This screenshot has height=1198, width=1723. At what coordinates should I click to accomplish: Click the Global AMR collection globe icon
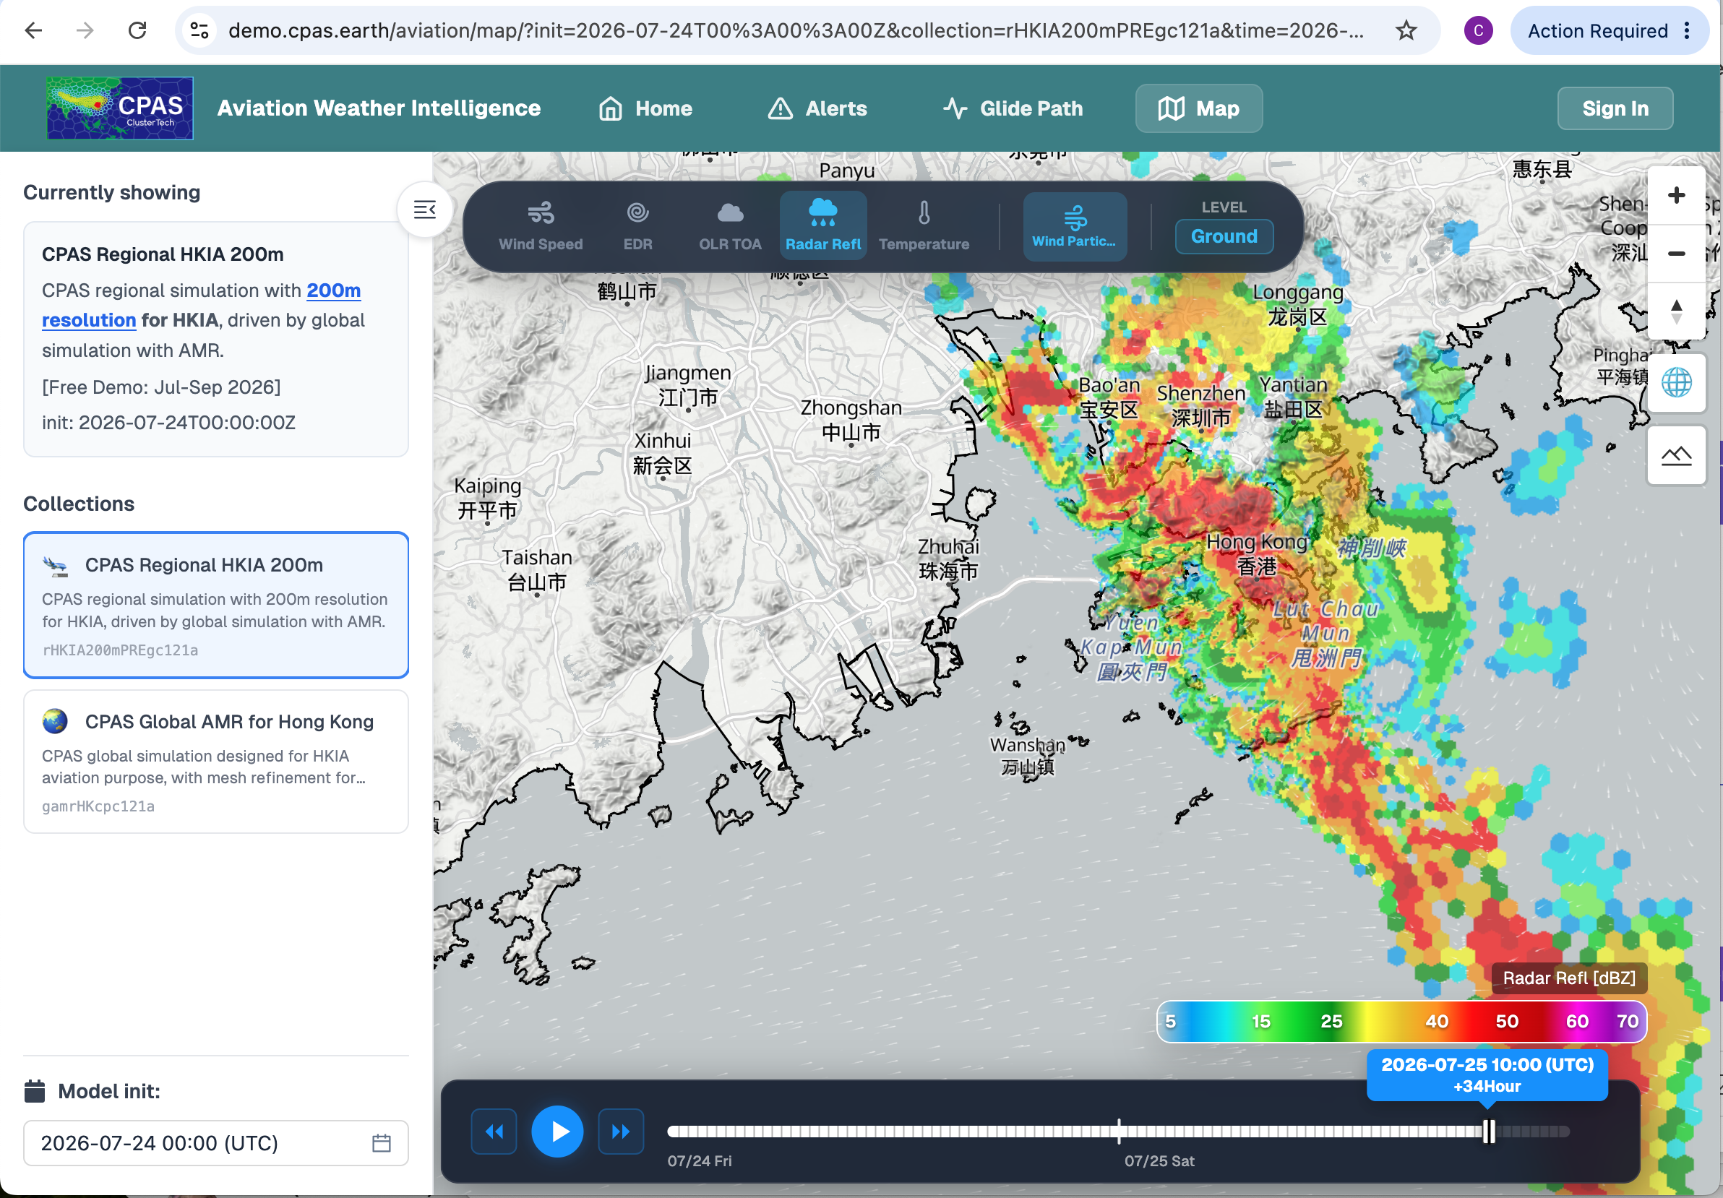coord(55,721)
